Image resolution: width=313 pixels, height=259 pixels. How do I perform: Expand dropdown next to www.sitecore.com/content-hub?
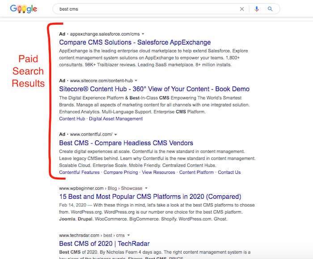tap(136, 81)
